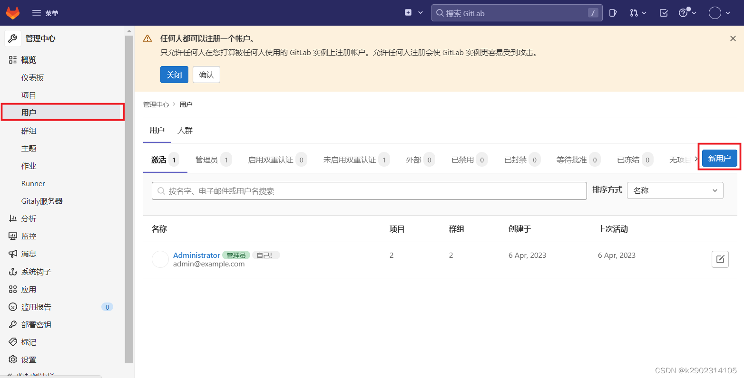Click the 应用 applications grid icon
Screen dimensions: 744x378
(13, 289)
